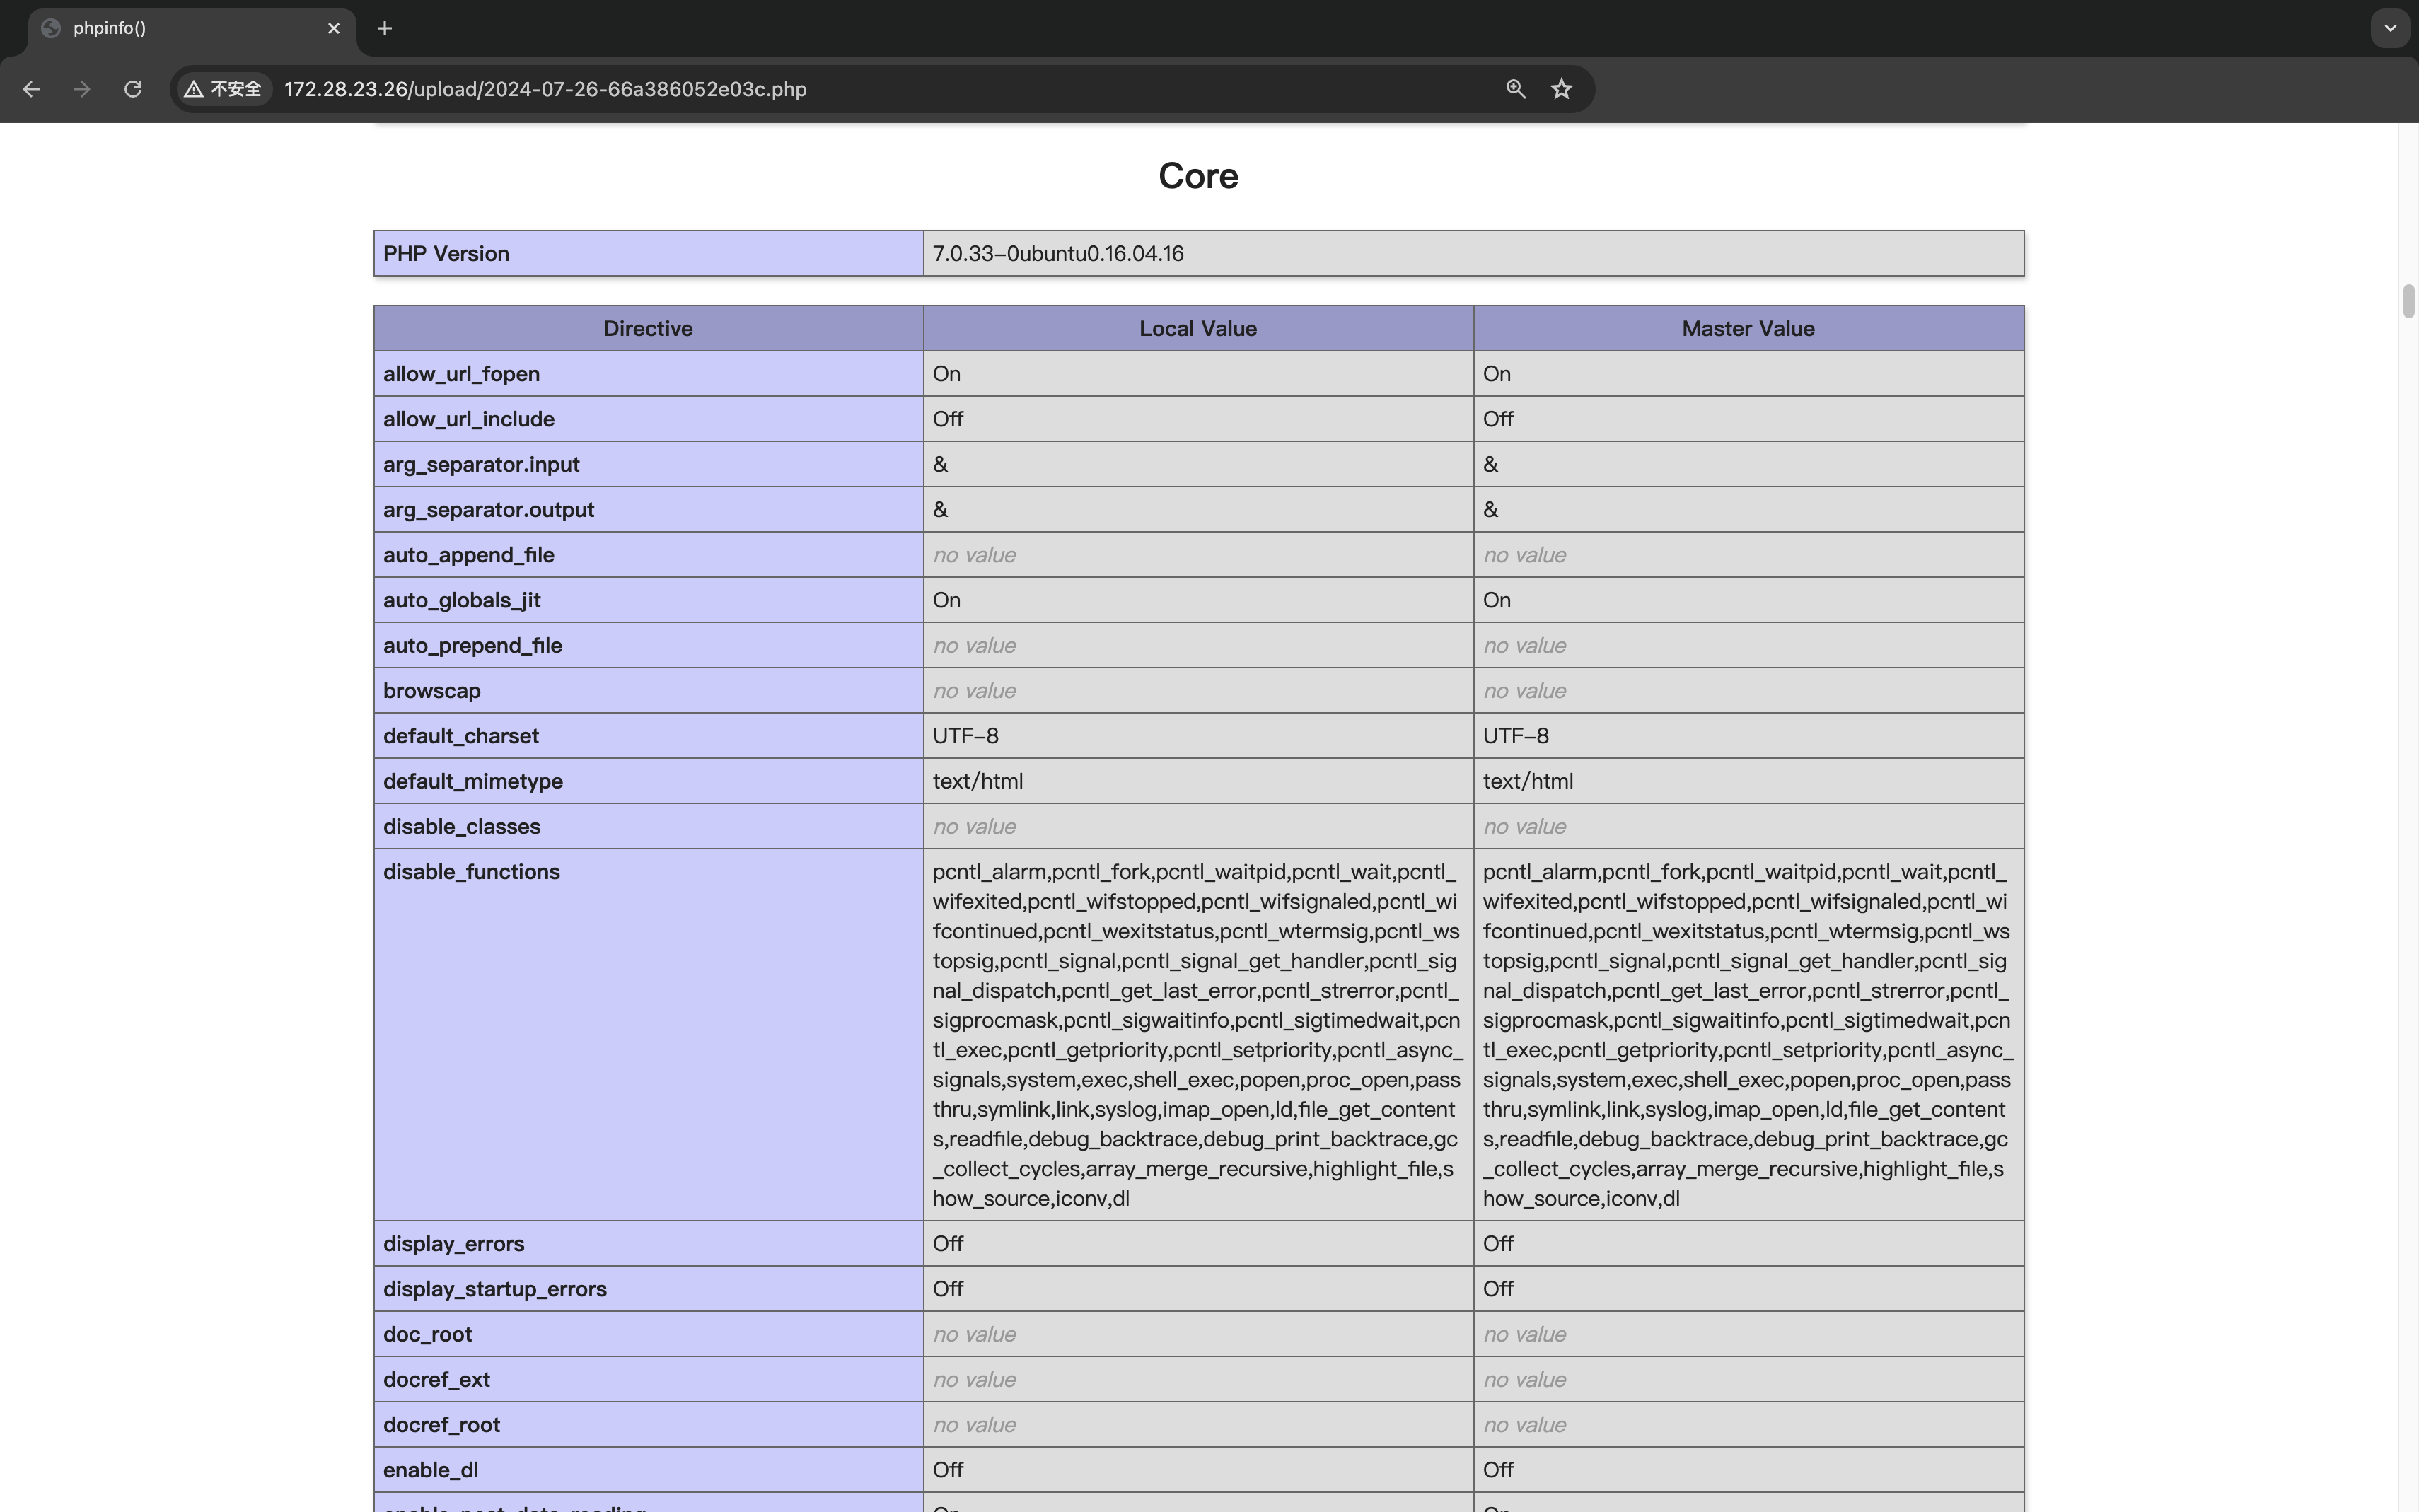Click the Core section heading
Image resolution: width=2419 pixels, height=1512 pixels.
(x=1198, y=176)
